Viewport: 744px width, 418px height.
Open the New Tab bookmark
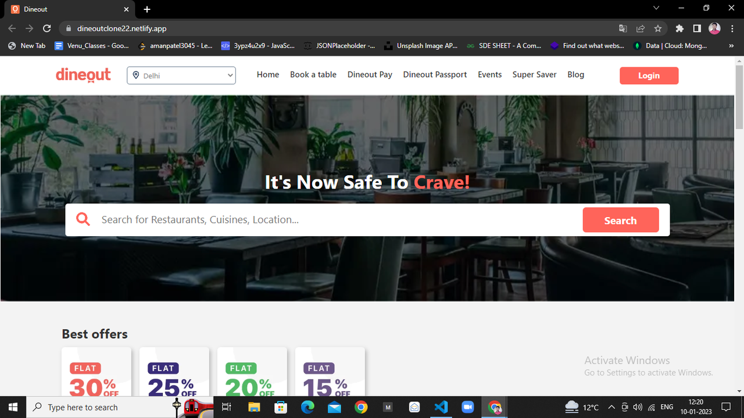27,46
